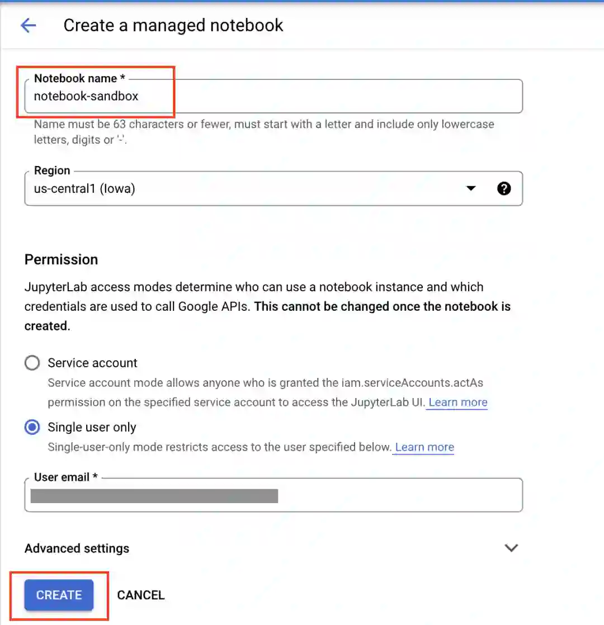
Task: Click the "Notebook name" field label
Action: (79, 79)
